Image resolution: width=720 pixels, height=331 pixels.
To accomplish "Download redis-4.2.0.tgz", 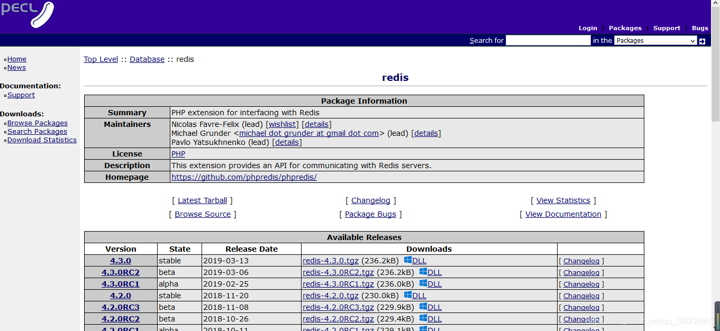I will (331, 296).
